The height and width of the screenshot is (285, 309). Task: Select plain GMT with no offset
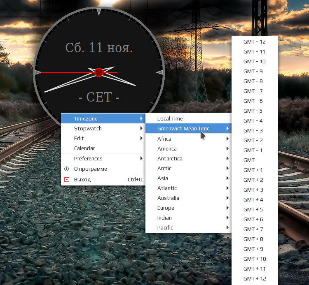click(x=255, y=160)
